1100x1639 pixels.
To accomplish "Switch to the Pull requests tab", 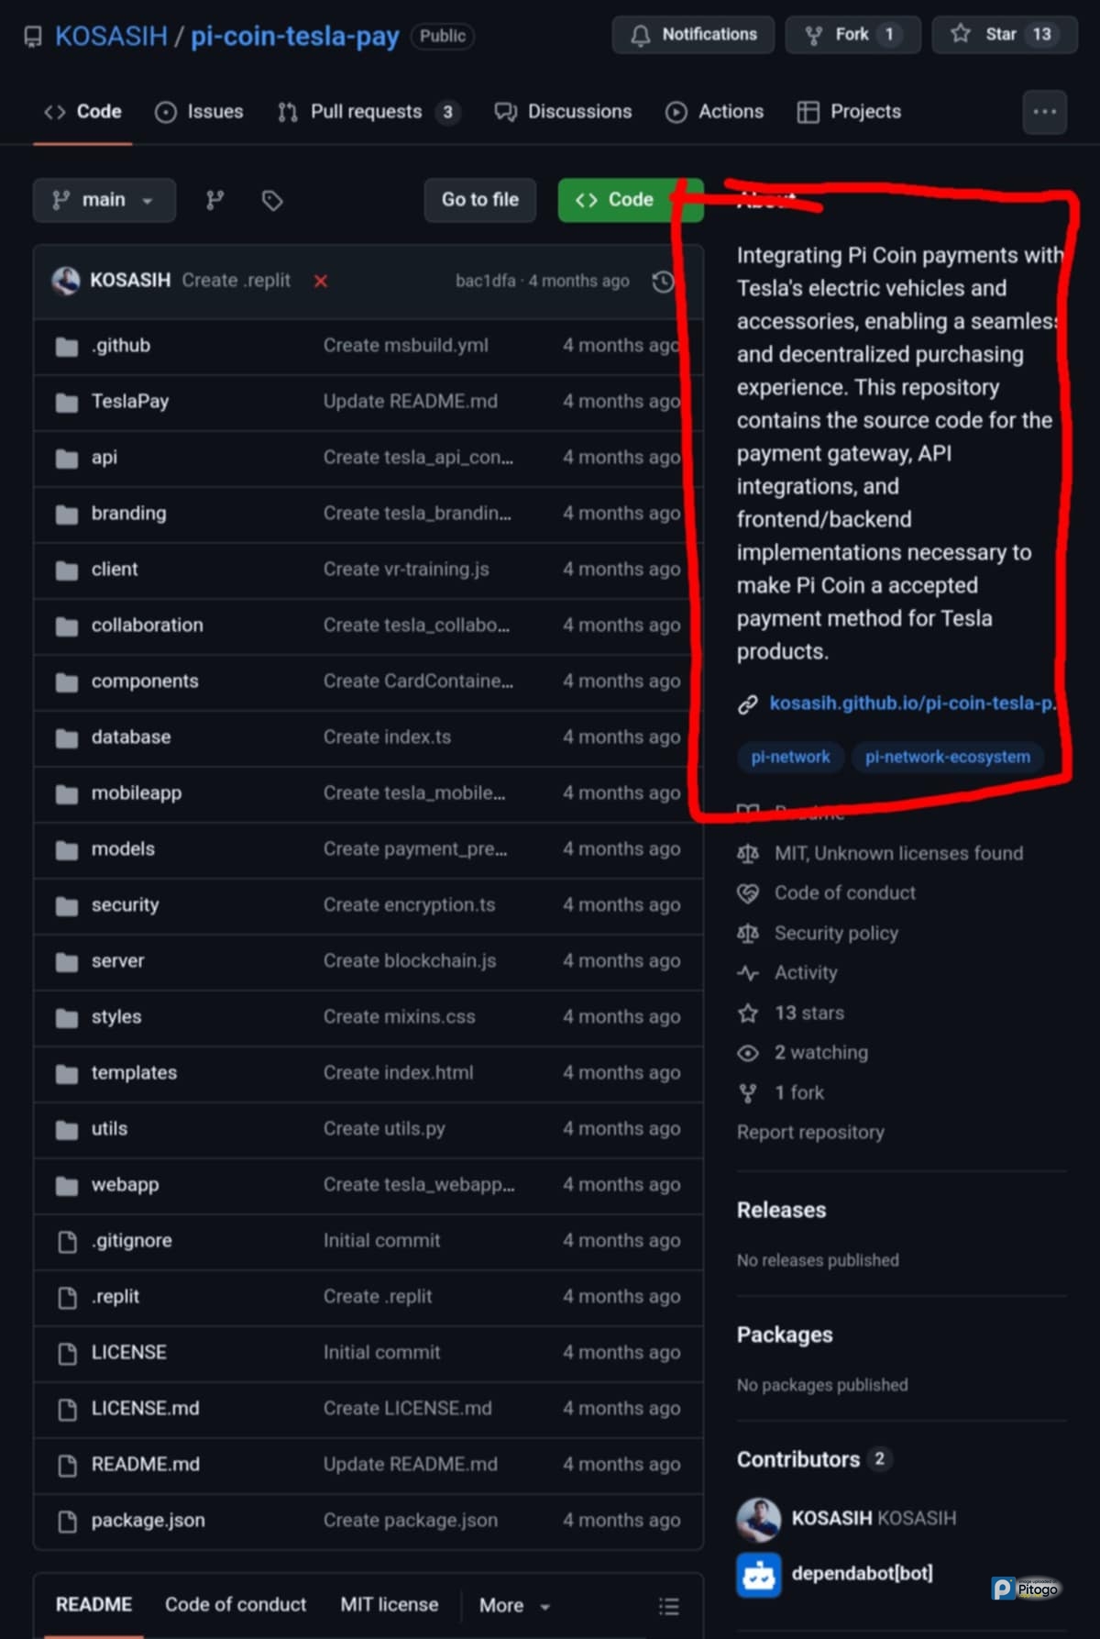I will [x=367, y=112].
